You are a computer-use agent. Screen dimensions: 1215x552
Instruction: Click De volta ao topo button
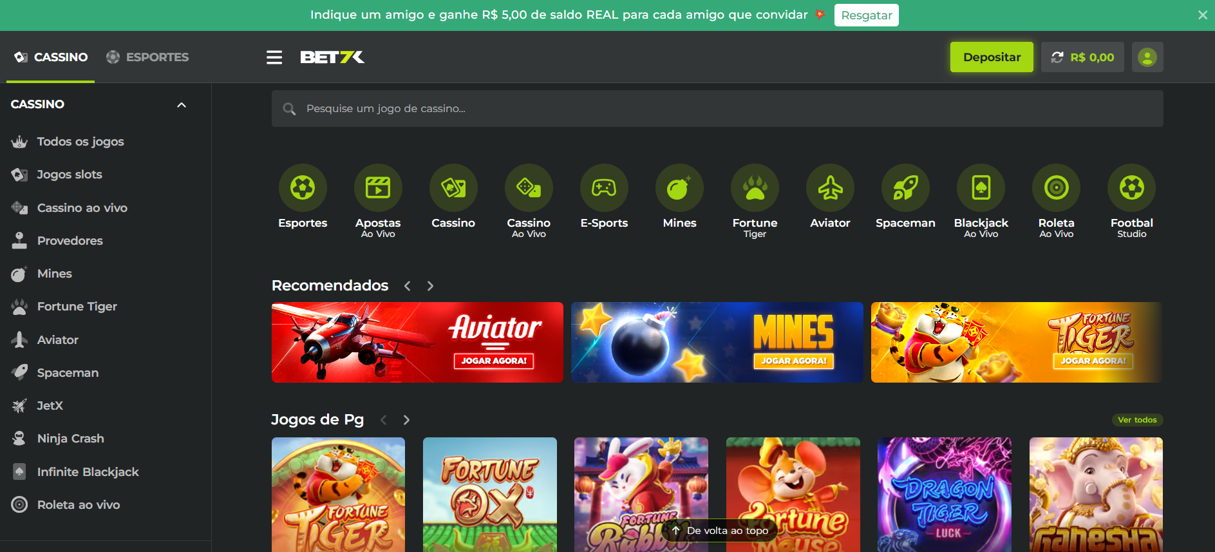pos(720,531)
